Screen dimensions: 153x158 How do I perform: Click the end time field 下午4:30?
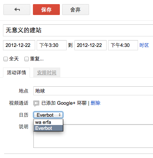pyautogui.click(x=123, y=45)
